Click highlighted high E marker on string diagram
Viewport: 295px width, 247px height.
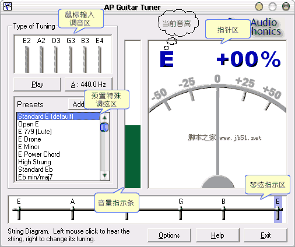278,210
